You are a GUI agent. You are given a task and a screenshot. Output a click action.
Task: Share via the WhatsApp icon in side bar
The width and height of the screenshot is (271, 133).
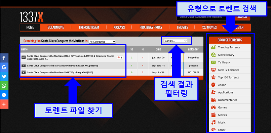point(4,86)
